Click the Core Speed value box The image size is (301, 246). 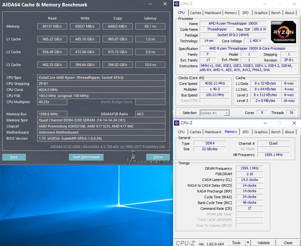click(214, 83)
